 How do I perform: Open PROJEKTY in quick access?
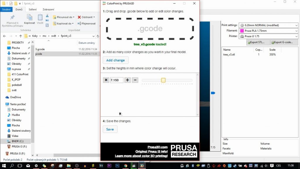point(18,43)
